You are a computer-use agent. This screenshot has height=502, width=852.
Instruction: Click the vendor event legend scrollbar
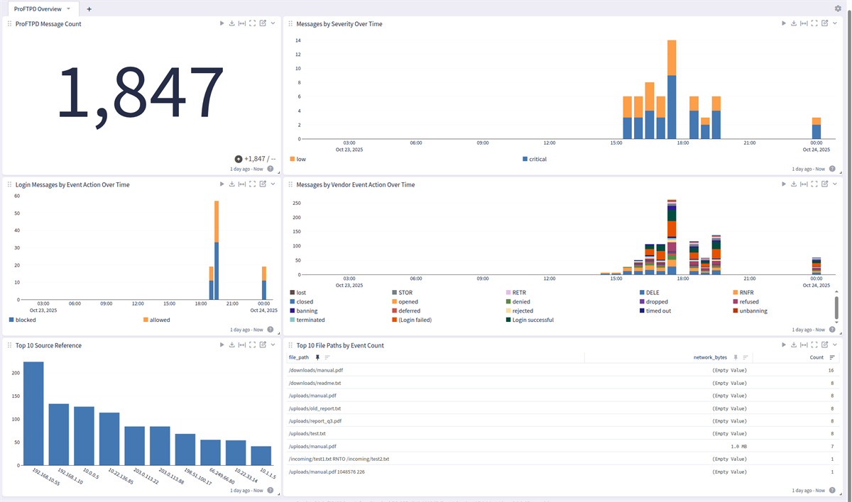(x=836, y=307)
